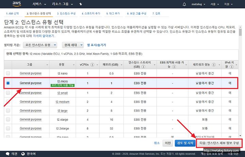Sort by the 네트워크 성능 column arrow
The height and width of the screenshot is (157, 245).
pyautogui.click(x=219, y=65)
